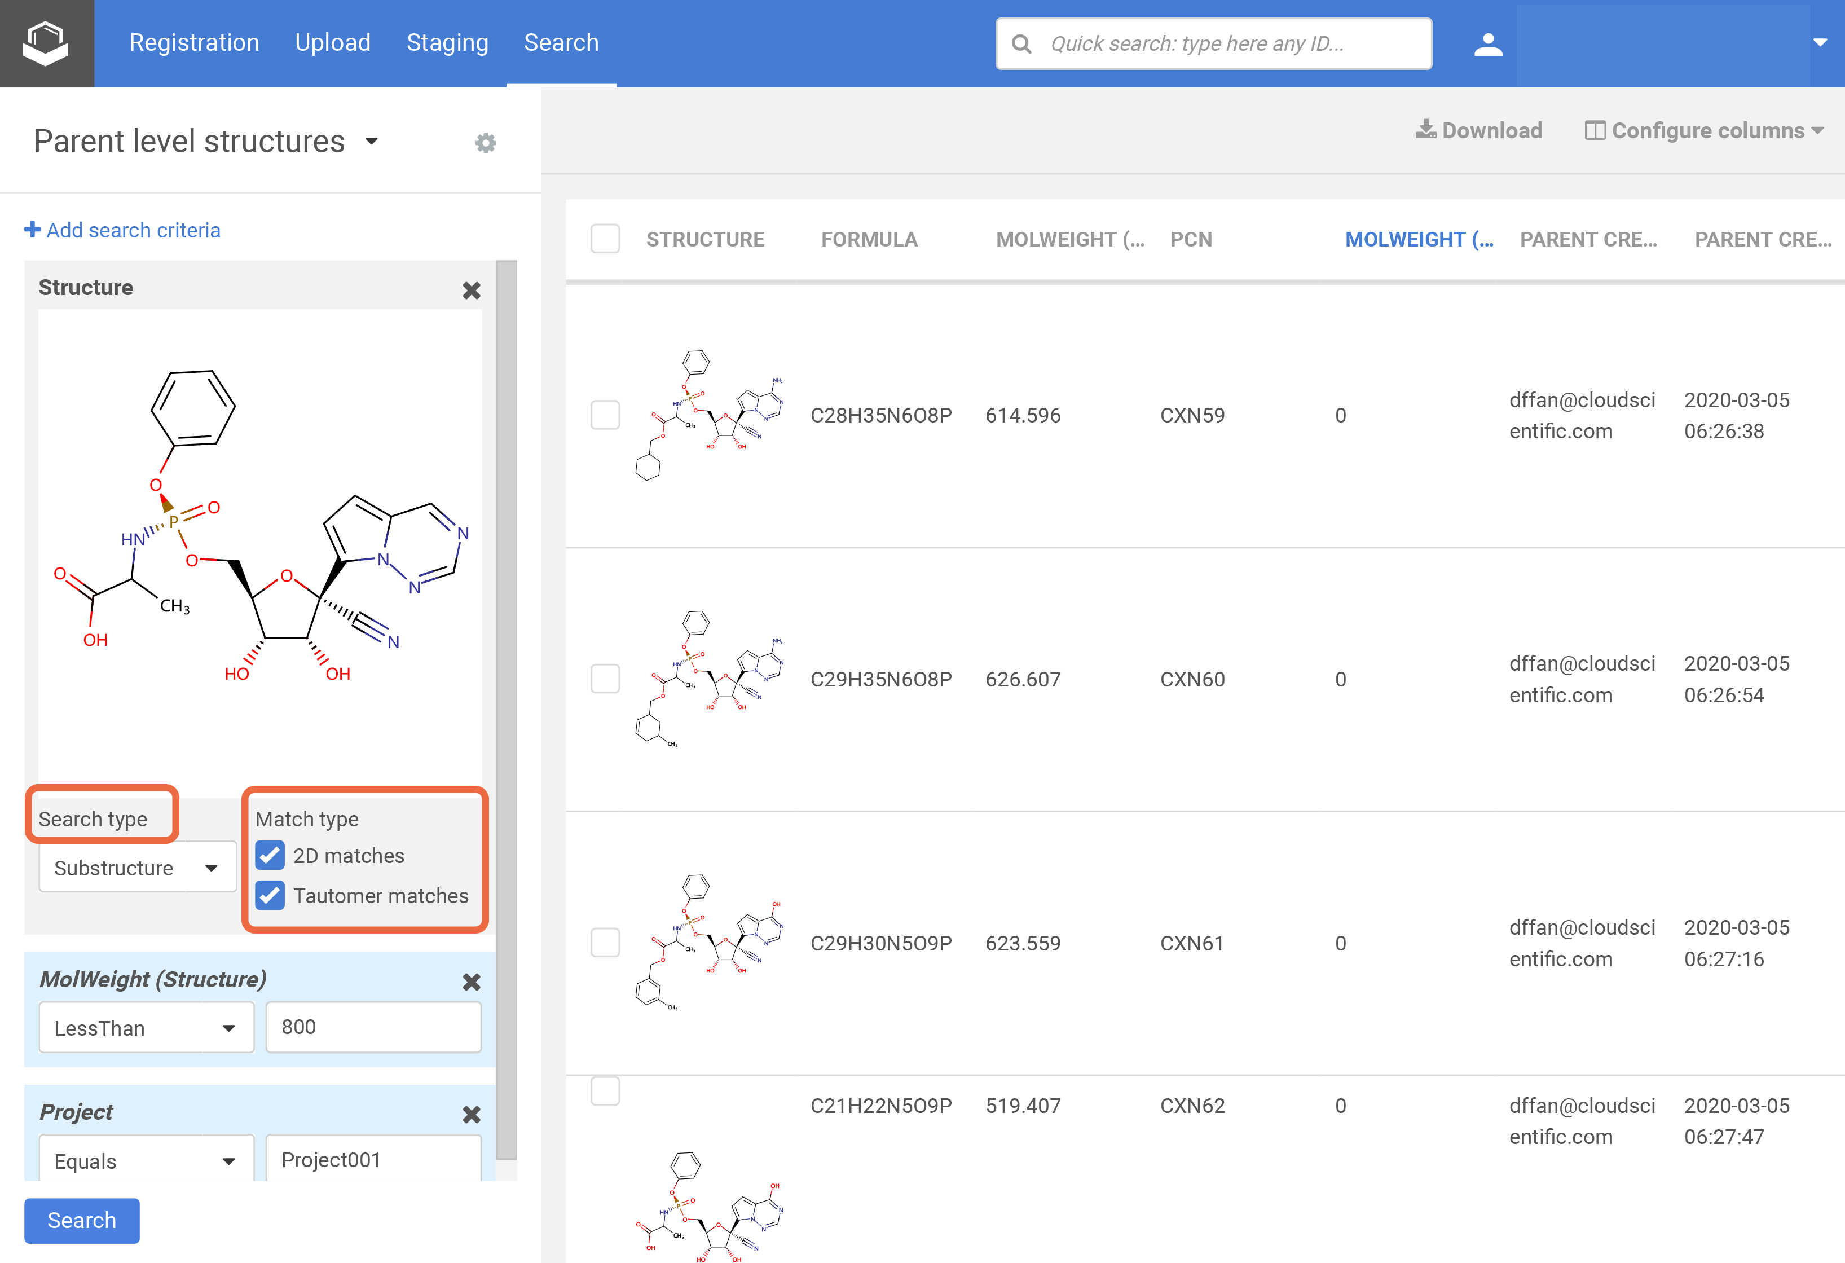This screenshot has width=1845, height=1263.
Task: Expand the Parent level structures dropdown
Action: click(x=371, y=142)
